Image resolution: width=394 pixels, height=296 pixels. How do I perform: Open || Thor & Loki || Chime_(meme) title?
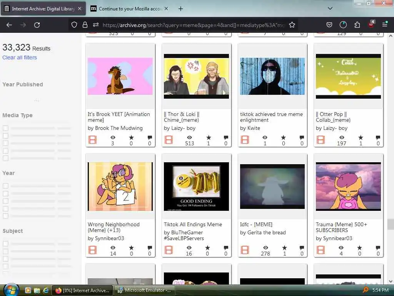182,117
